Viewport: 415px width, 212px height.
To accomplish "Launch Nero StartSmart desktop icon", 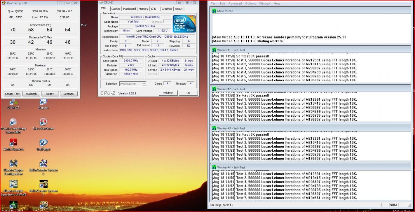I will click(x=43, y=124).
